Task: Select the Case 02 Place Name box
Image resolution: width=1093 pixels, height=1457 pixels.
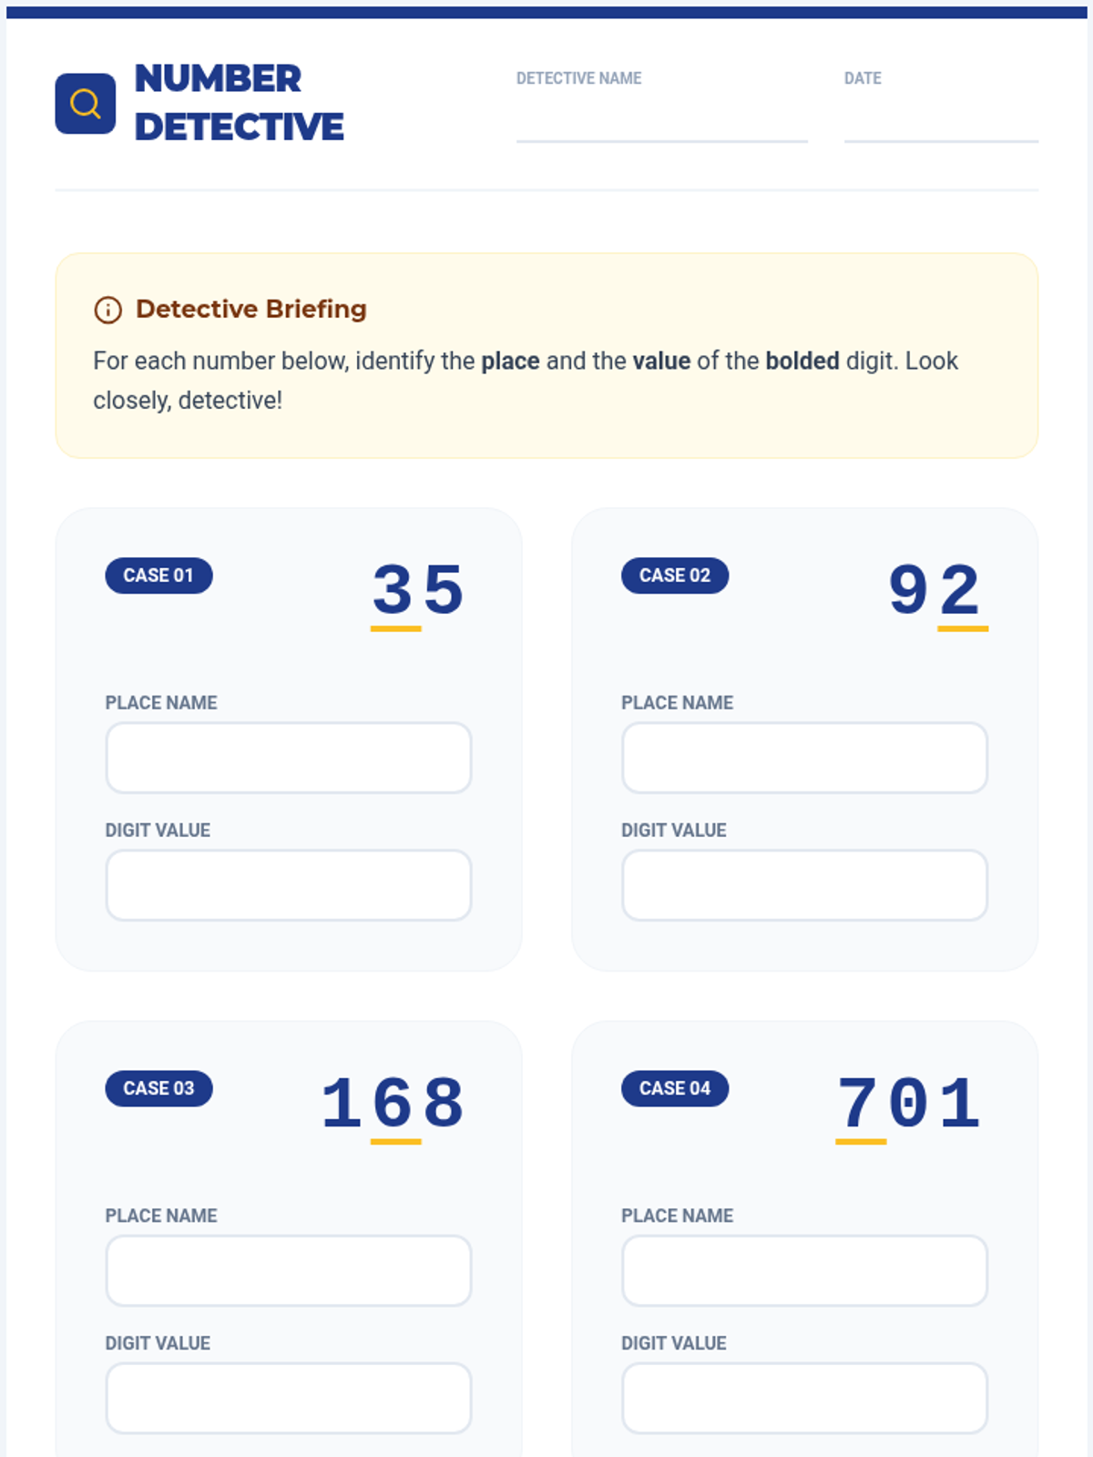Action: tap(804, 758)
